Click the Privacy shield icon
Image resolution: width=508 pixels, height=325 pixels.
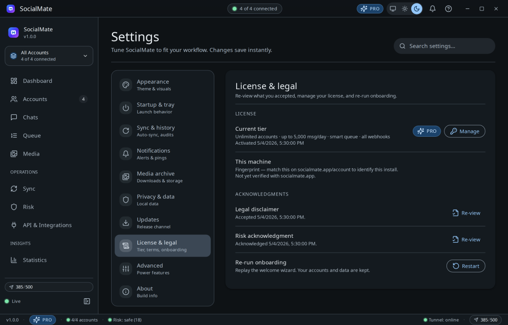pos(126,200)
